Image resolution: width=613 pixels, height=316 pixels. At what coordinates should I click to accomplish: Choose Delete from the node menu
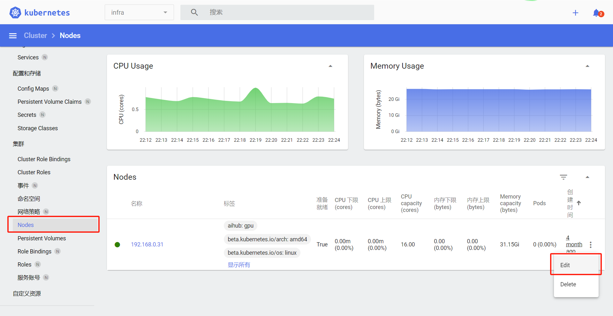576,284
